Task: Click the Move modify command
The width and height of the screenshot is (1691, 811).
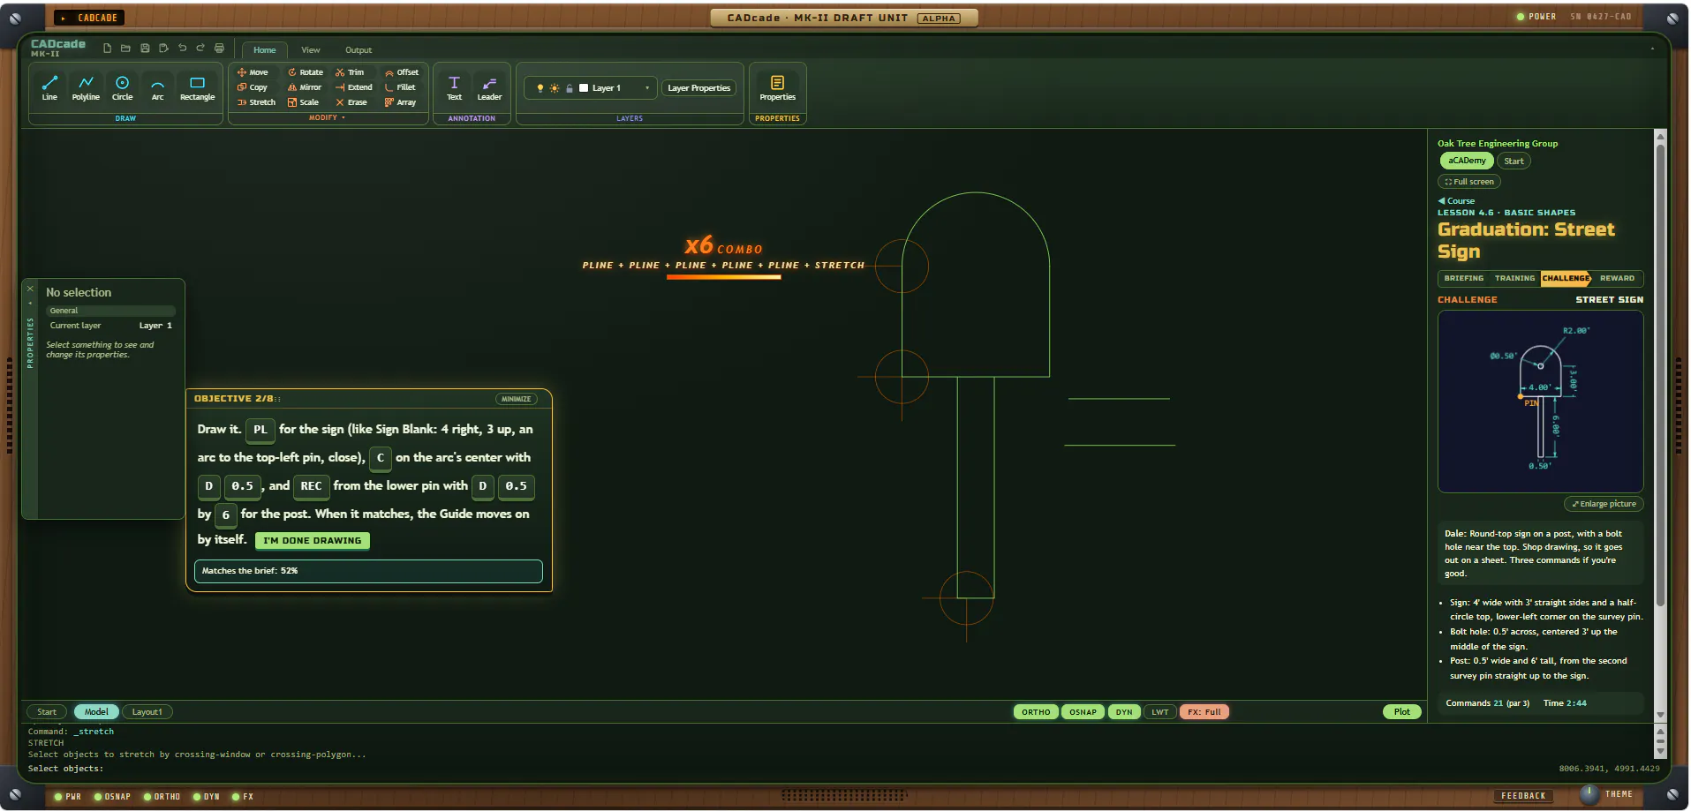Action: point(253,72)
